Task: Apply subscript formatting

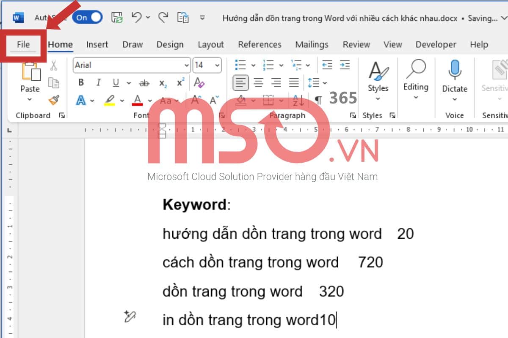Action: 163,83
